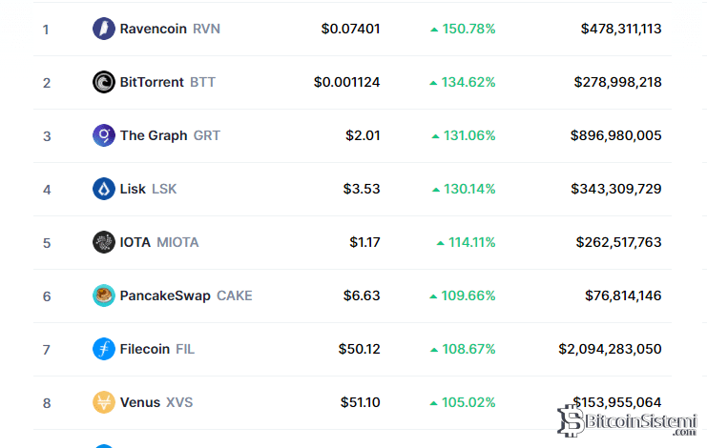The height and width of the screenshot is (448, 707).
Task: Click The Graph's $896,980,005 volume figure
Action: pyautogui.click(x=615, y=135)
